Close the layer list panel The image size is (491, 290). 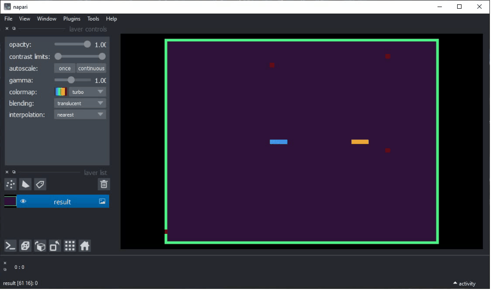[x=7, y=172]
